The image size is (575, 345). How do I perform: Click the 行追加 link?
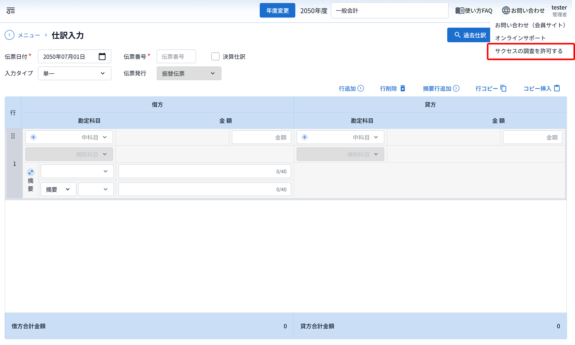[351, 88]
